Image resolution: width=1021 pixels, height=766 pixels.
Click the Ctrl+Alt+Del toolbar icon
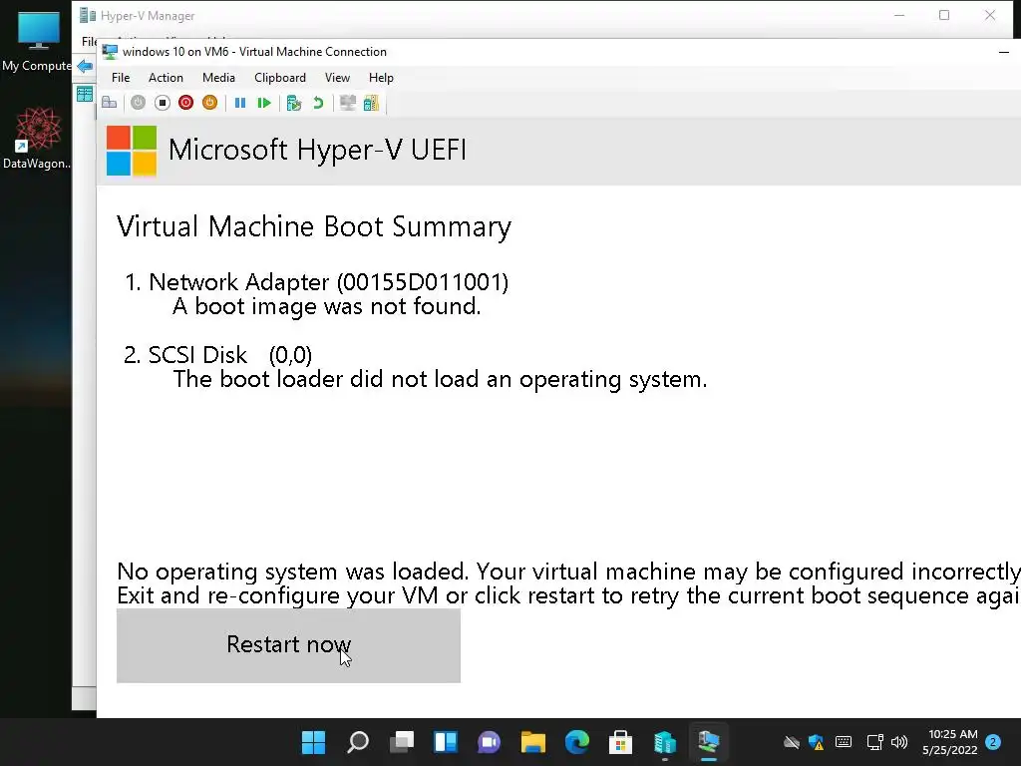pyautogui.click(x=110, y=103)
